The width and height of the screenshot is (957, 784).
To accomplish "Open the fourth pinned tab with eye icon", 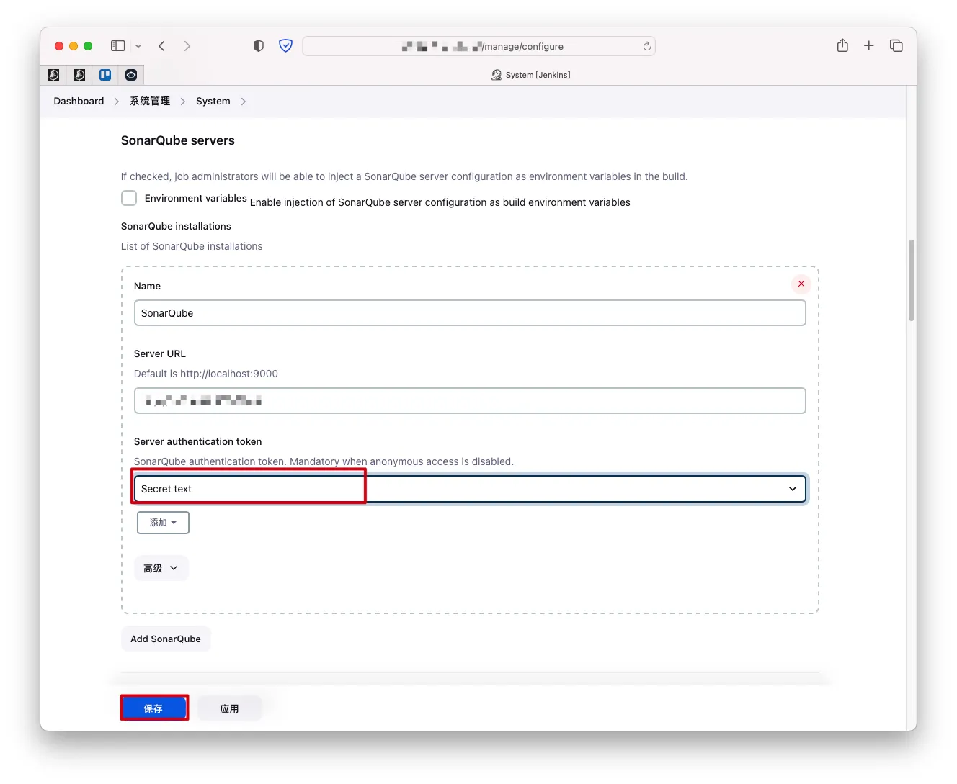I will coord(131,75).
